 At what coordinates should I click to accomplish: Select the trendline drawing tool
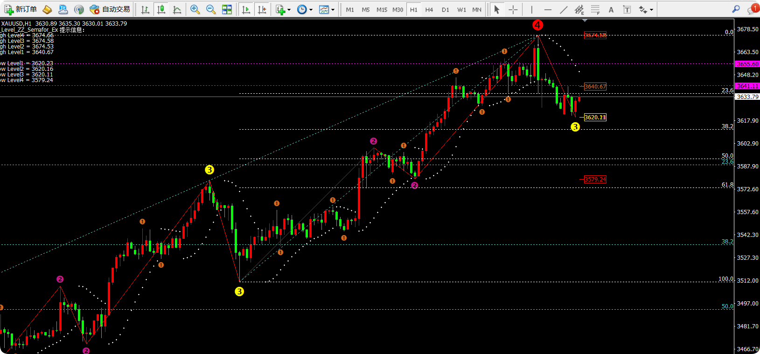pyautogui.click(x=564, y=9)
